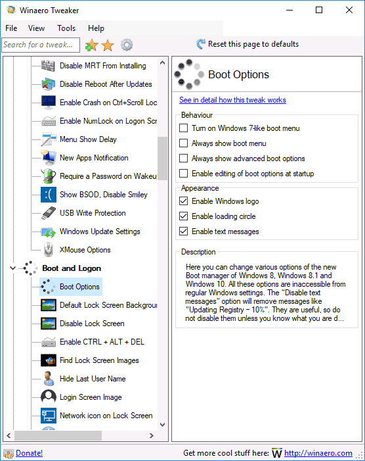Screen dimensions: 365x461
Task: Open See in detail how this tweak works link
Action: point(232,100)
